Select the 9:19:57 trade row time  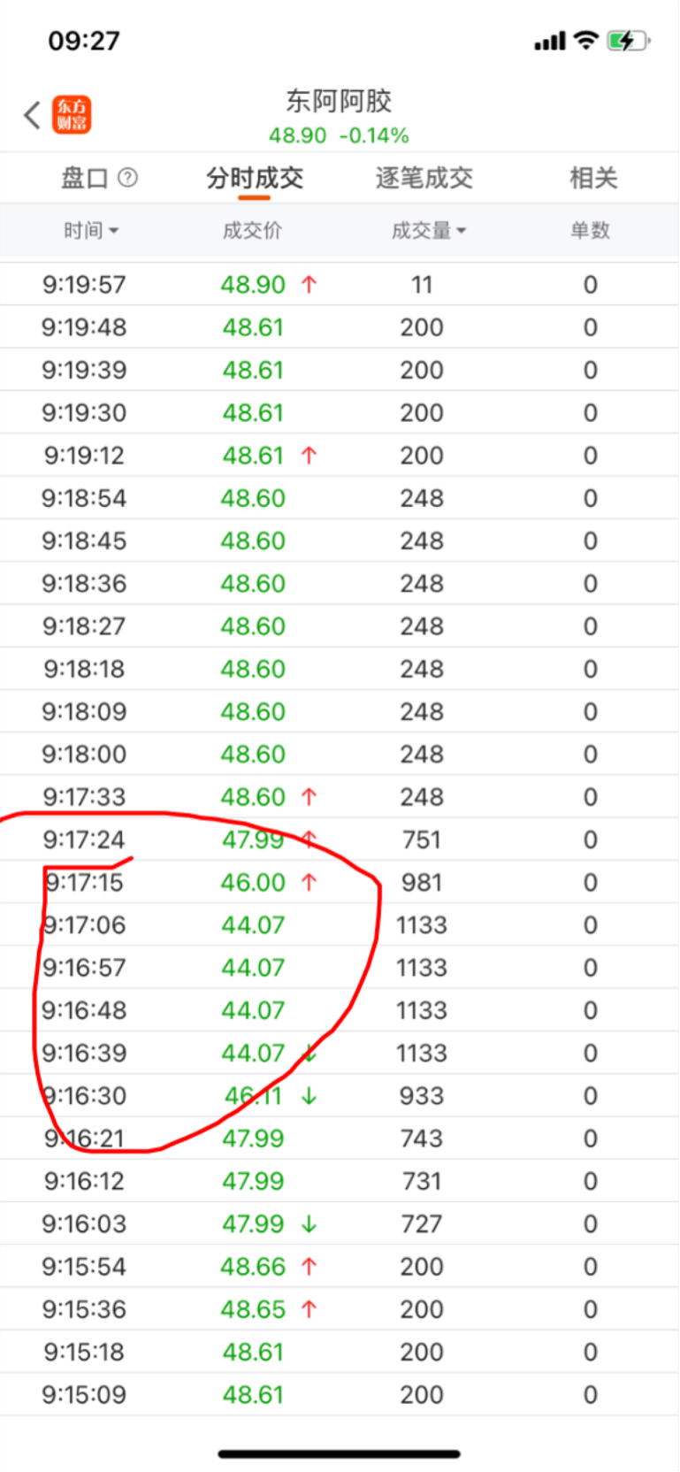point(84,285)
